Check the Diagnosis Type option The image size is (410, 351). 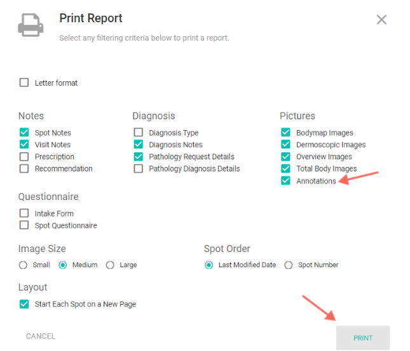(139, 133)
